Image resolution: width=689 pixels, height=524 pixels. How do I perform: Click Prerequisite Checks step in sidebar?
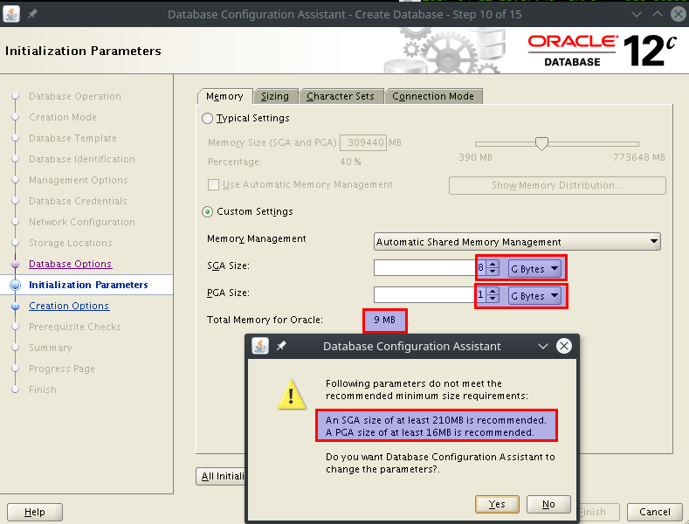75,327
